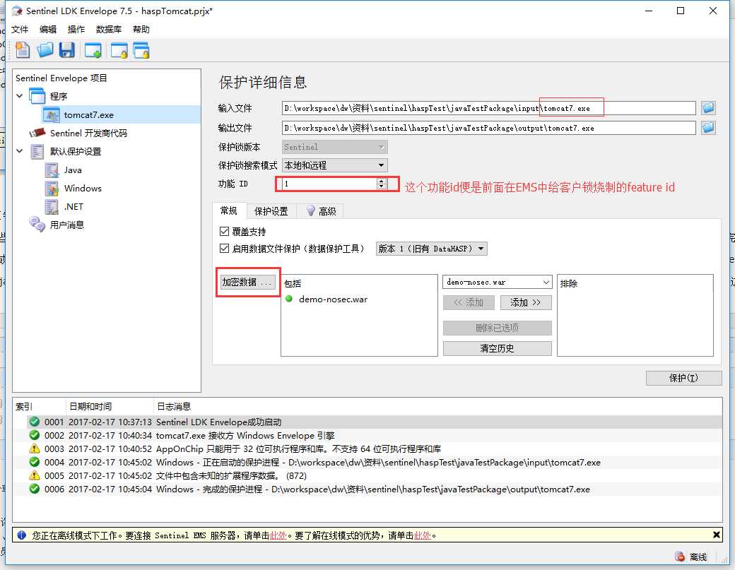Viewport: 735px width, 570px height.
Task: Open the 文件 menu
Action: click(x=20, y=30)
